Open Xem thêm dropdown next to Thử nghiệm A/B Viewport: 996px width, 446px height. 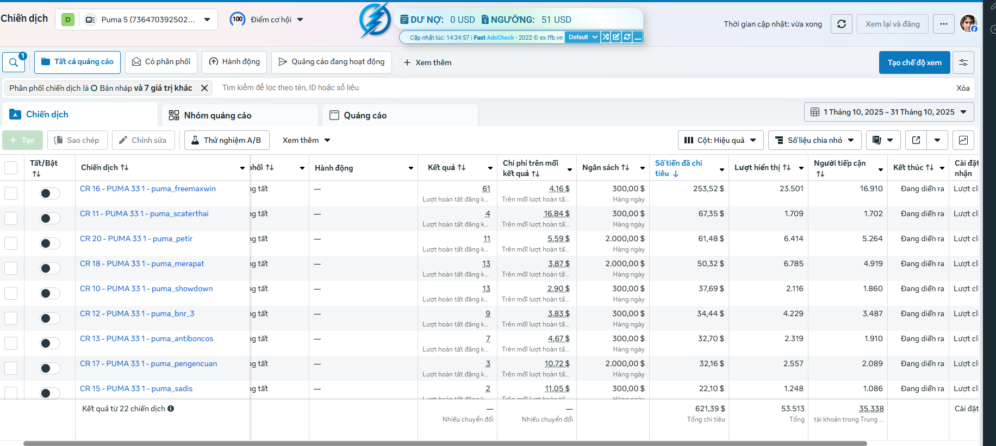[x=307, y=140]
